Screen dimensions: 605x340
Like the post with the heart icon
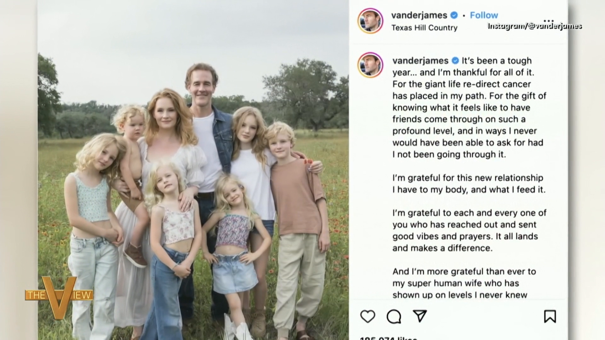tap(368, 316)
